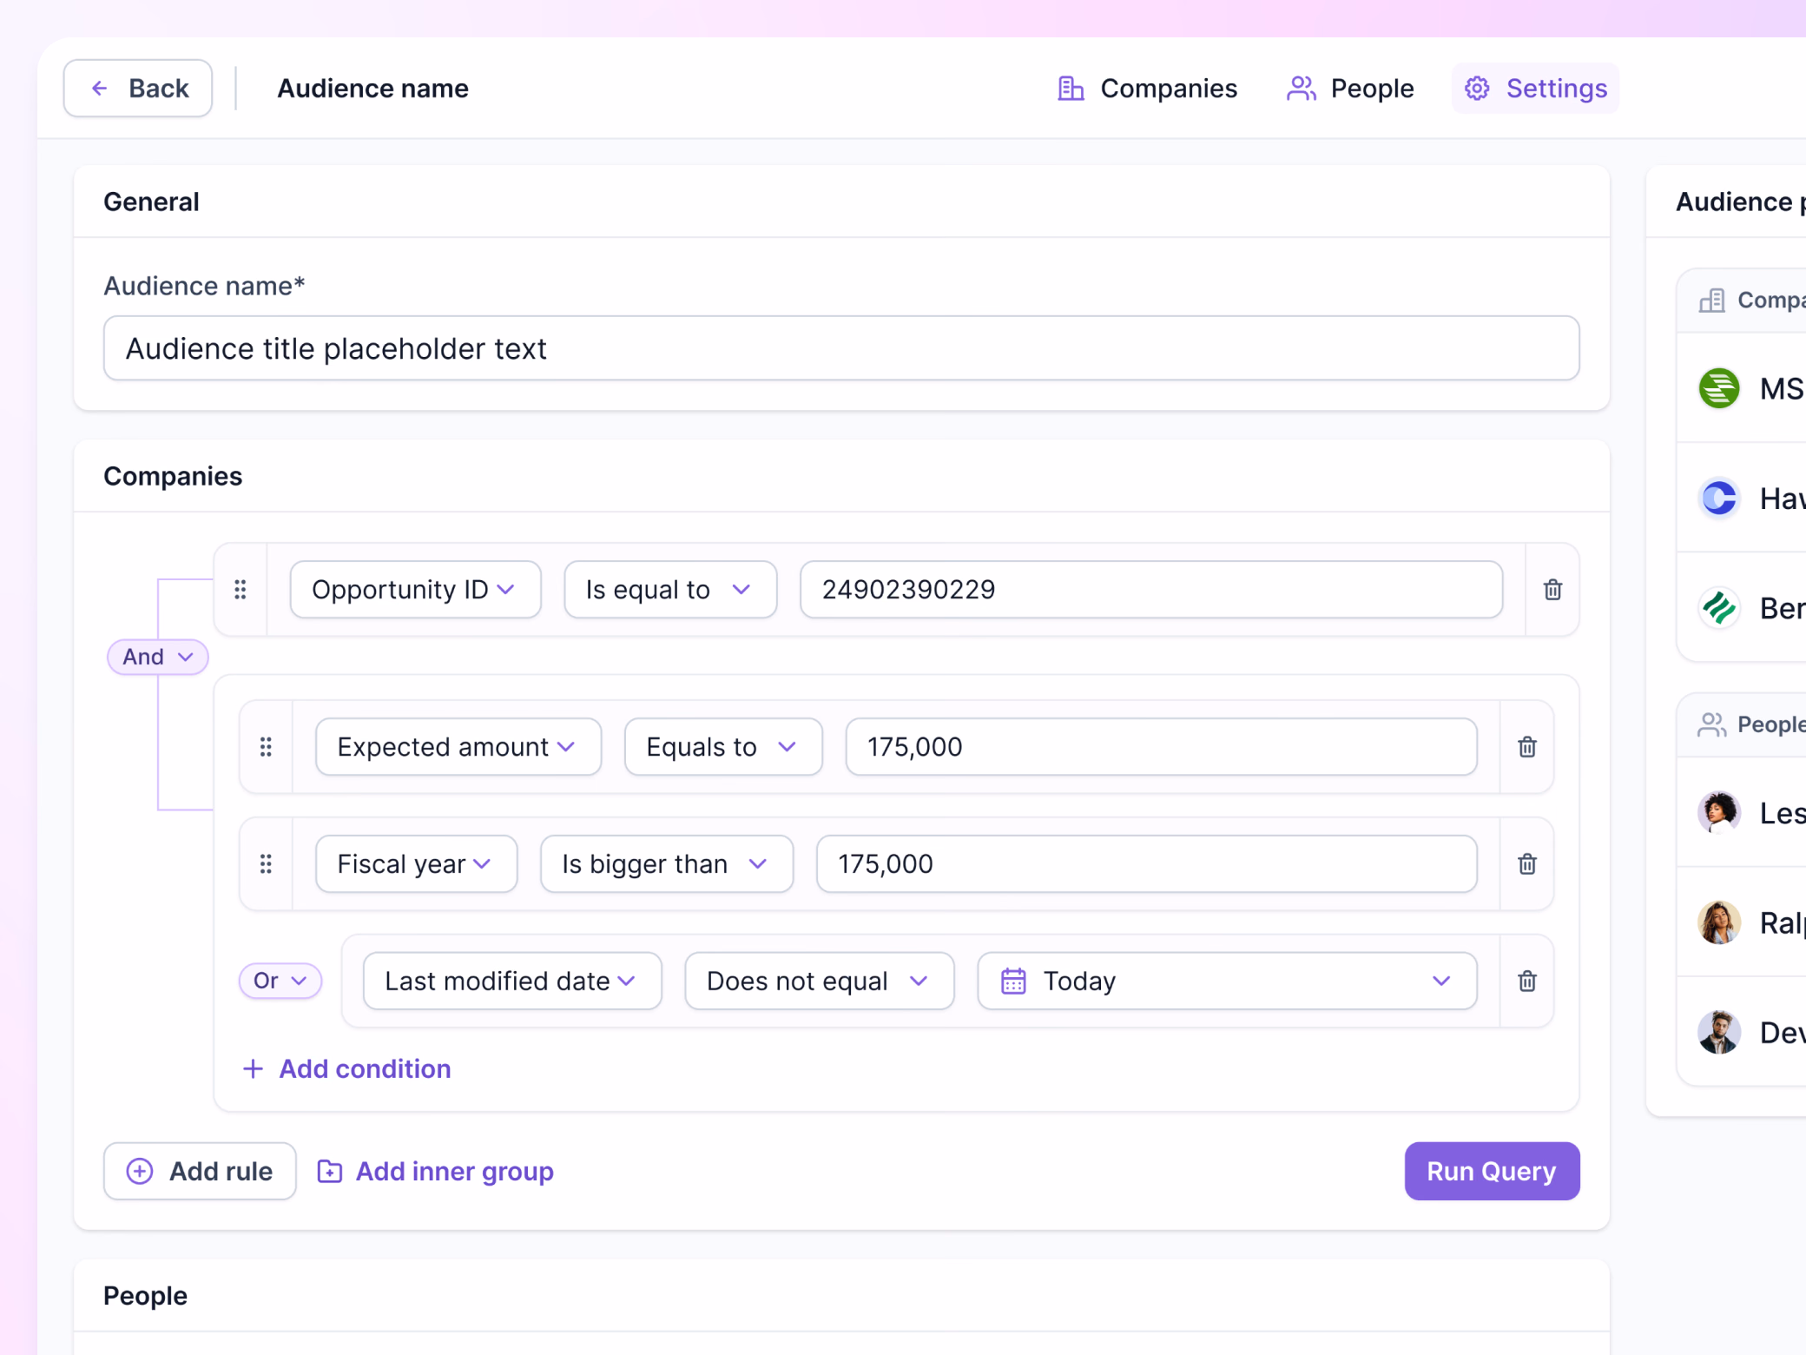
Task: Click the 24902390229 value field
Action: 1151,590
